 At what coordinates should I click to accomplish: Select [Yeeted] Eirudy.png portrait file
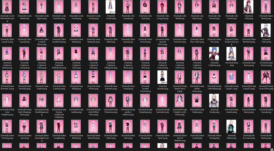[x=214, y=101]
